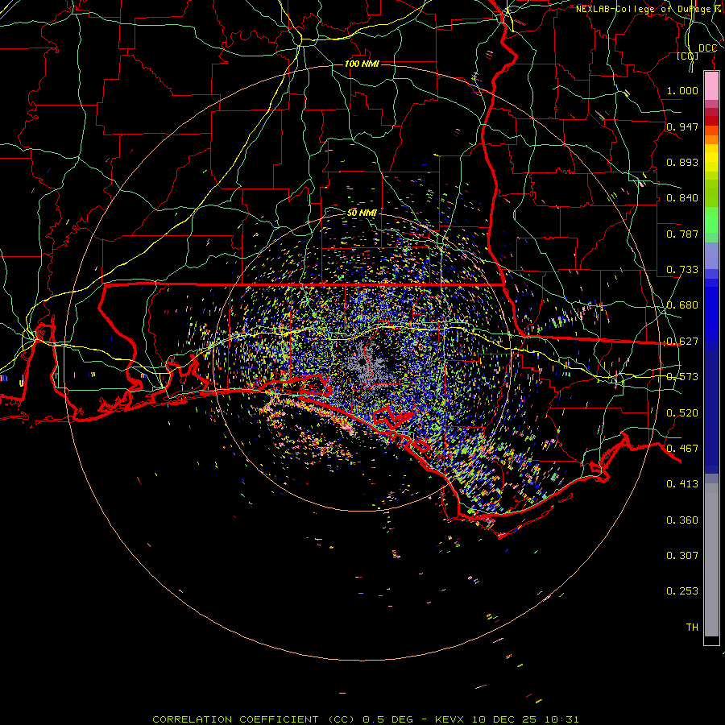Screen dimensions: 725x725
Task: Click the 0.627 legend value
Action: (x=682, y=342)
